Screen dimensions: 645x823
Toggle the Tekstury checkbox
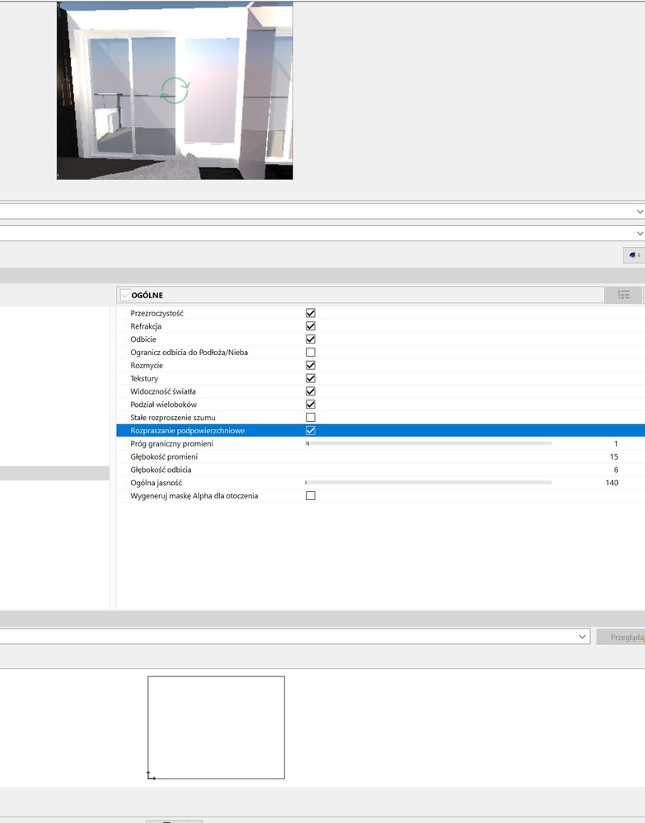coord(311,378)
